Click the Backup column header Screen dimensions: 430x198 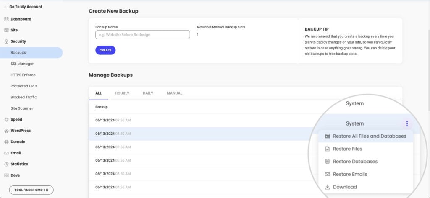(x=102, y=107)
